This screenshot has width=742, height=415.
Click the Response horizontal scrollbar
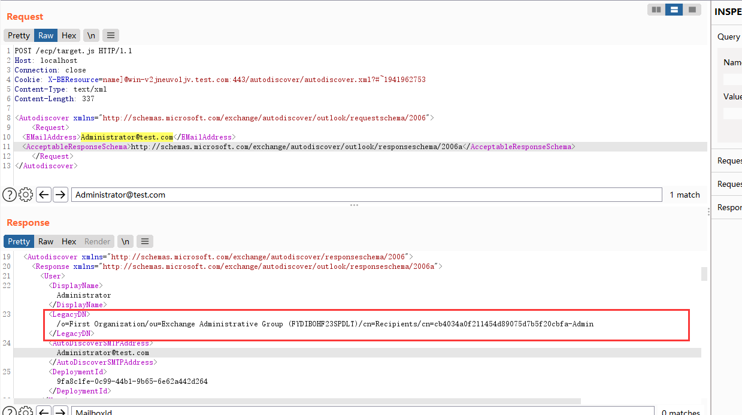click(297, 401)
